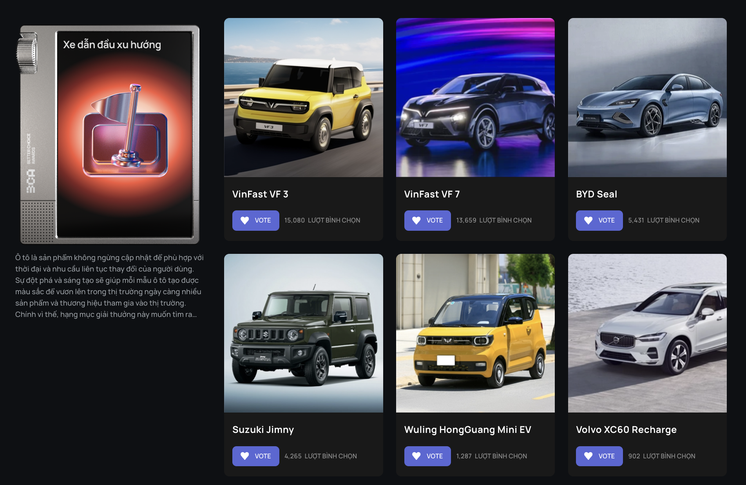746x485 pixels.
Task: Open the yellow VinFast VF 3 photo
Action: tap(304, 98)
